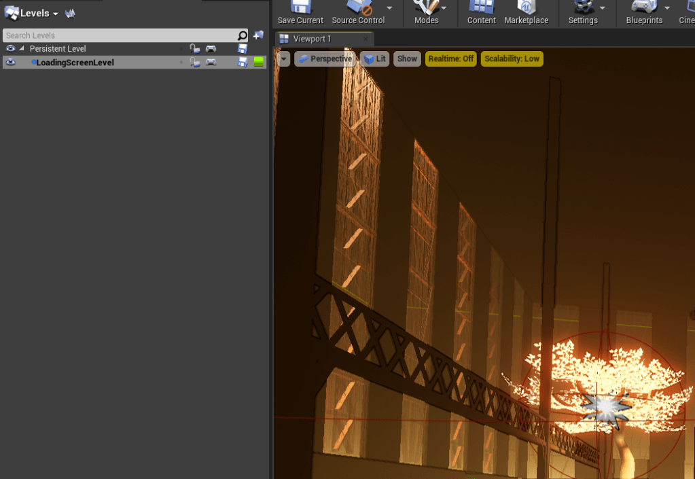The width and height of the screenshot is (695, 479).
Task: Toggle the lock on LoadingScreenLevel
Action: [195, 63]
